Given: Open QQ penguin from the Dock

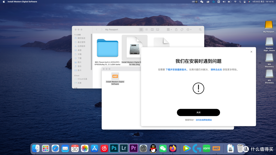Looking at the screenshot, I should pyautogui.click(x=153, y=149).
